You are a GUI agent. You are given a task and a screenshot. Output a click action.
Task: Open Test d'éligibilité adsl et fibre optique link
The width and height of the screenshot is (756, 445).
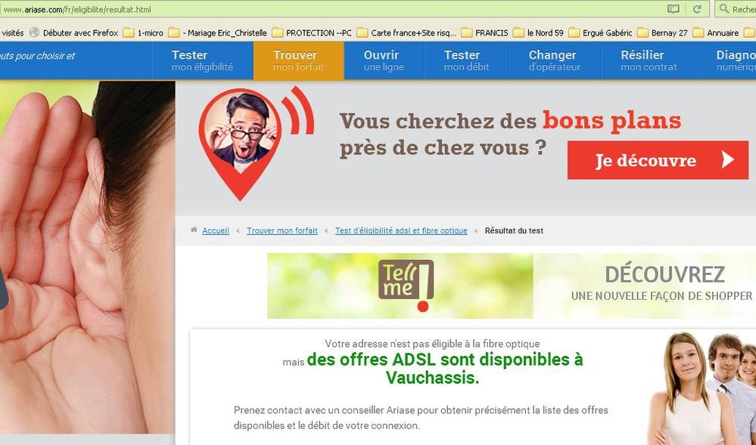(x=401, y=230)
